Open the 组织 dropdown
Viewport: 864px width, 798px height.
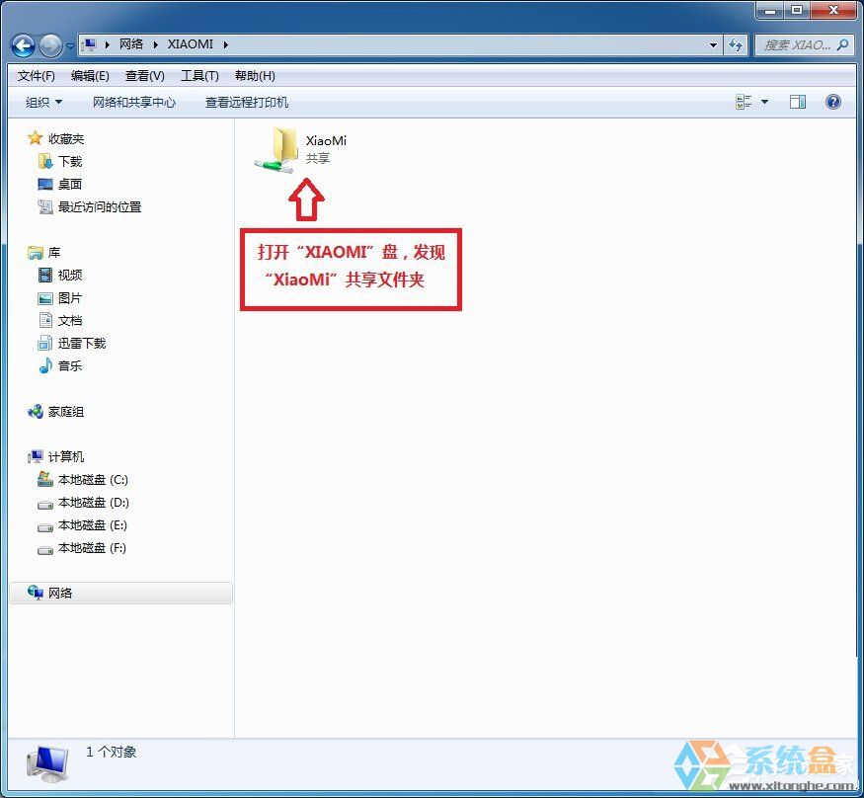(x=43, y=102)
